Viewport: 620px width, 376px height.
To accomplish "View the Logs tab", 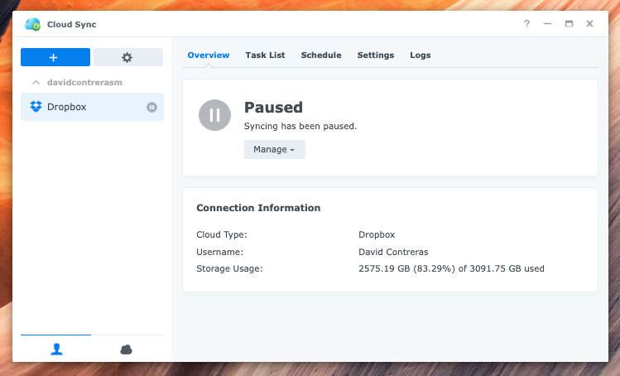I will tap(421, 55).
